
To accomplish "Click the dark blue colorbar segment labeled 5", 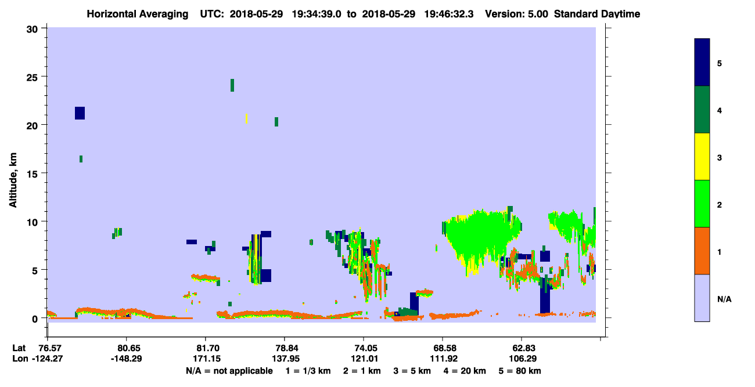I will [702, 63].
